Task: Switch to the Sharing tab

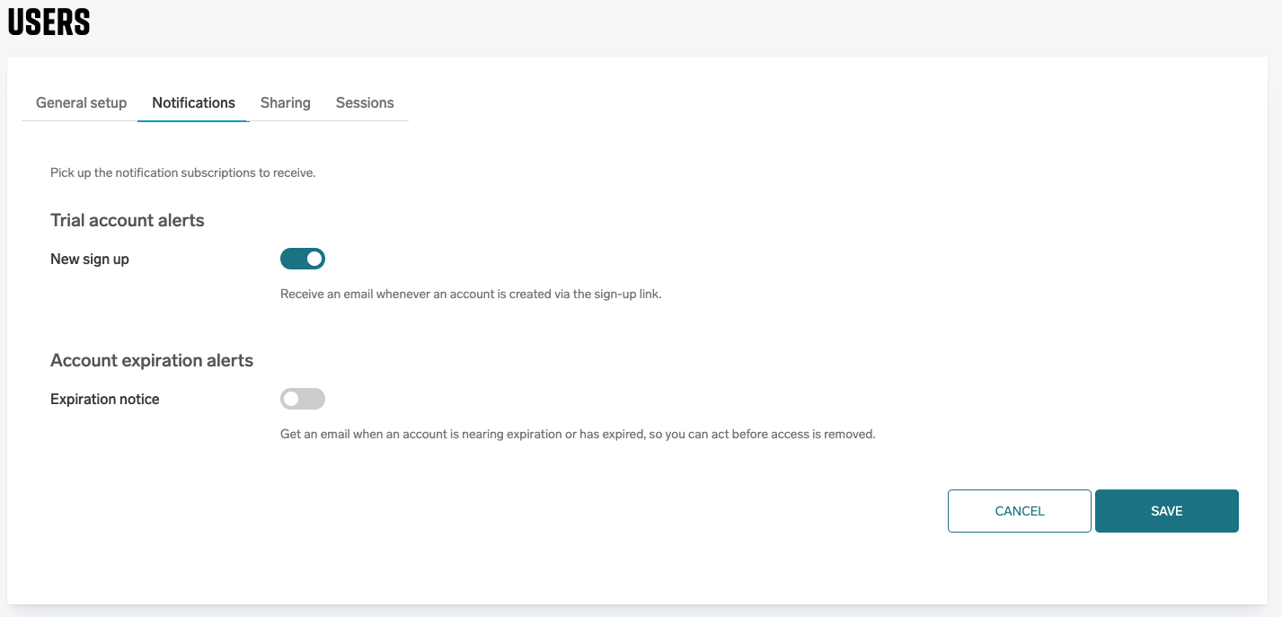Action: [x=285, y=102]
